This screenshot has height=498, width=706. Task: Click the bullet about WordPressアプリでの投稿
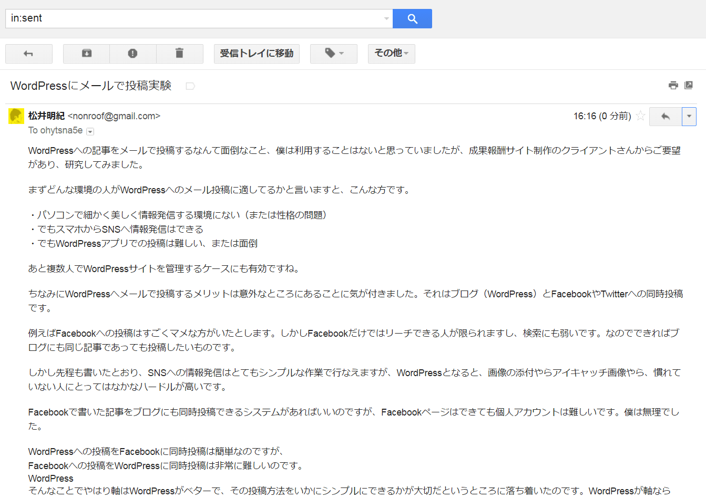click(143, 243)
